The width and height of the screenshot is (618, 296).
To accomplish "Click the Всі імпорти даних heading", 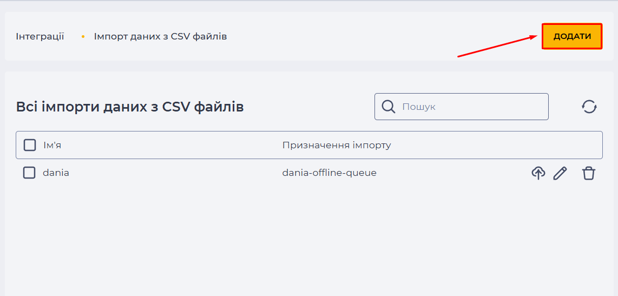I will 130,107.
